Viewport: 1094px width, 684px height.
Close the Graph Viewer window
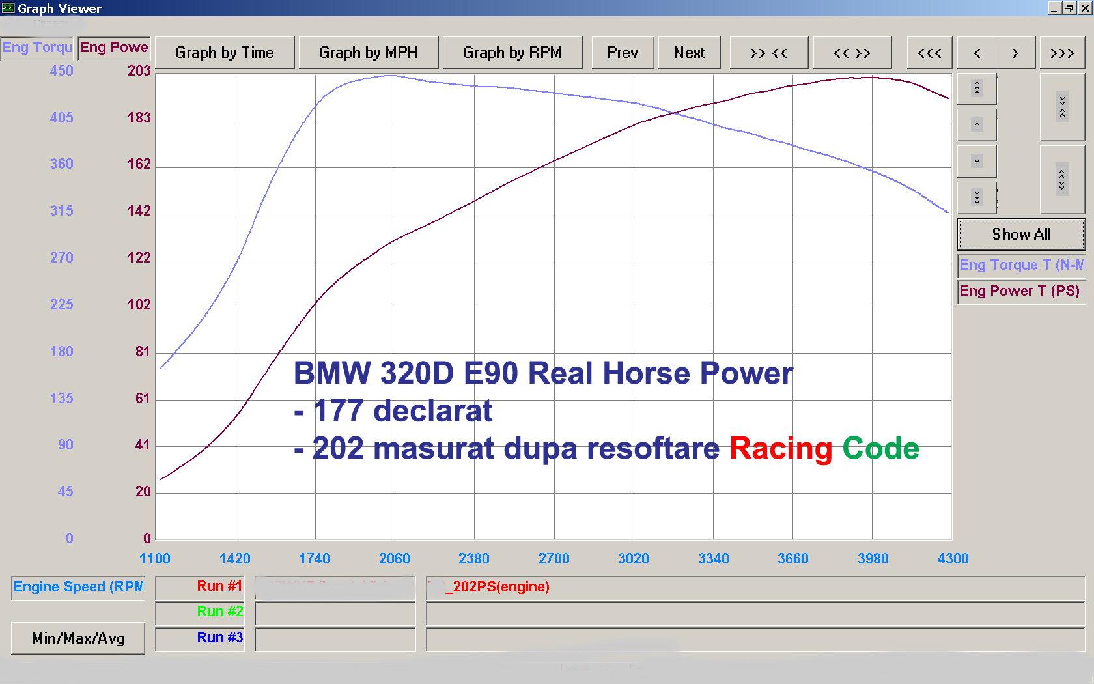[x=1085, y=8]
